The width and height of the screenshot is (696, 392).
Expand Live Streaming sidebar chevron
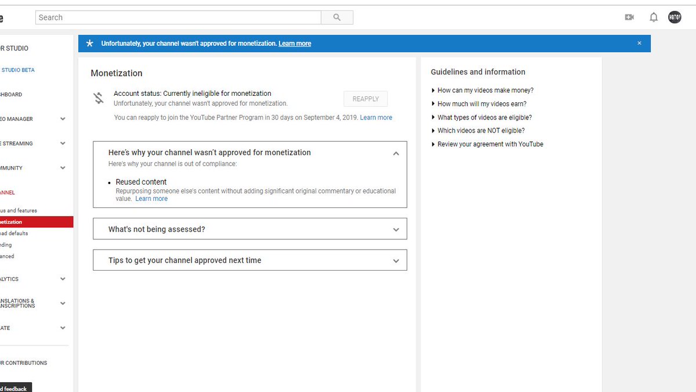click(63, 143)
